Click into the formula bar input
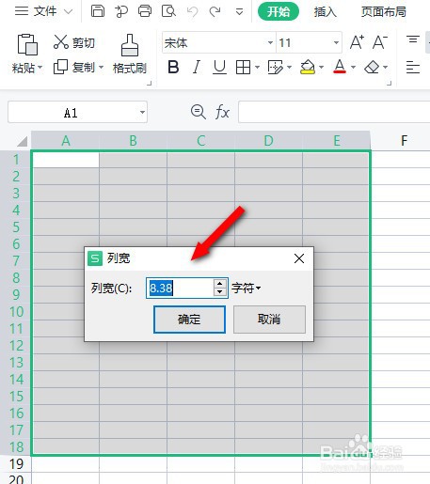Viewport: 430px width, 484px height. 334,112
